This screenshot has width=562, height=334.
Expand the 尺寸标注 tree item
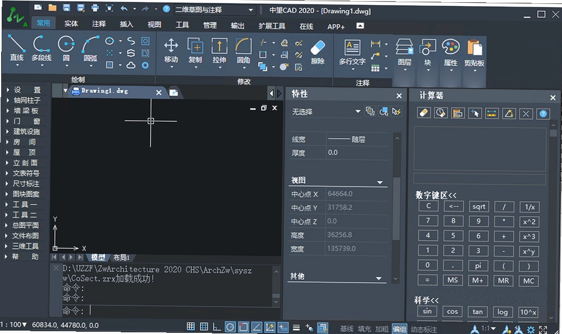click(7, 184)
